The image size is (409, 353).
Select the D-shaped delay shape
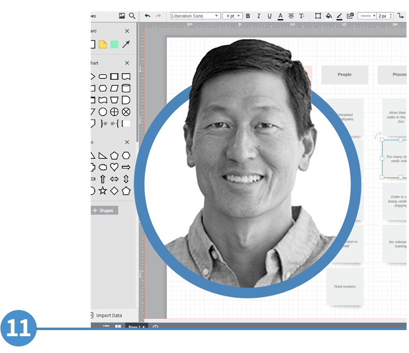pos(126,100)
